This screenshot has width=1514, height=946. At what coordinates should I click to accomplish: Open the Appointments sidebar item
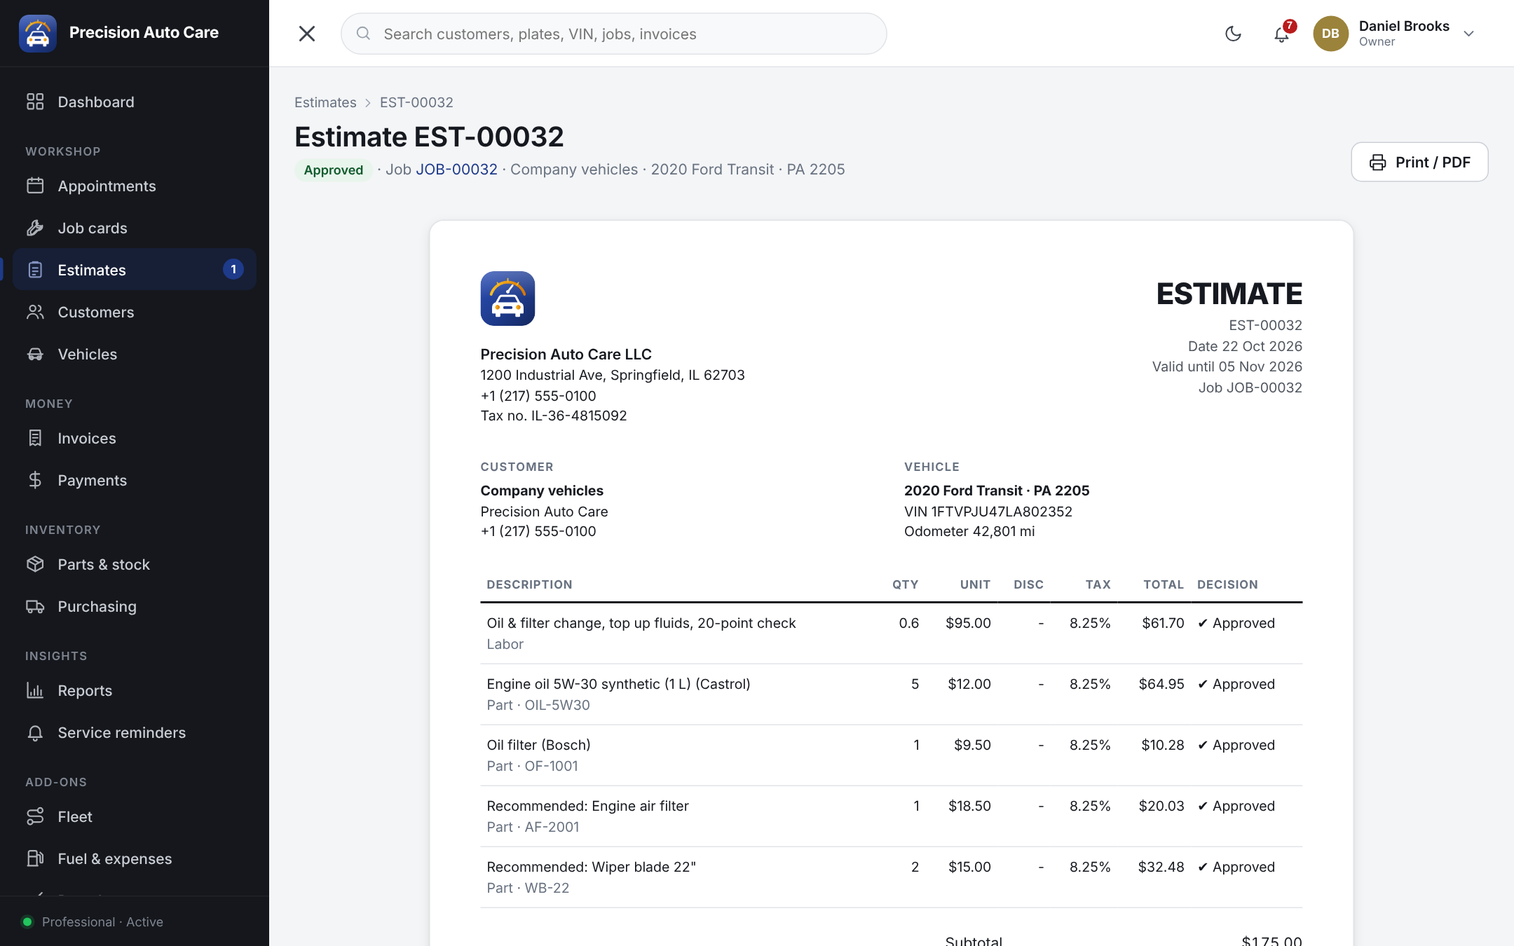135,186
